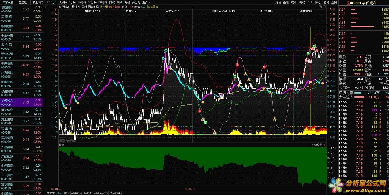Click the 竞价 toolbar button
Screen dimensions: 389x195
tap(278, 2)
